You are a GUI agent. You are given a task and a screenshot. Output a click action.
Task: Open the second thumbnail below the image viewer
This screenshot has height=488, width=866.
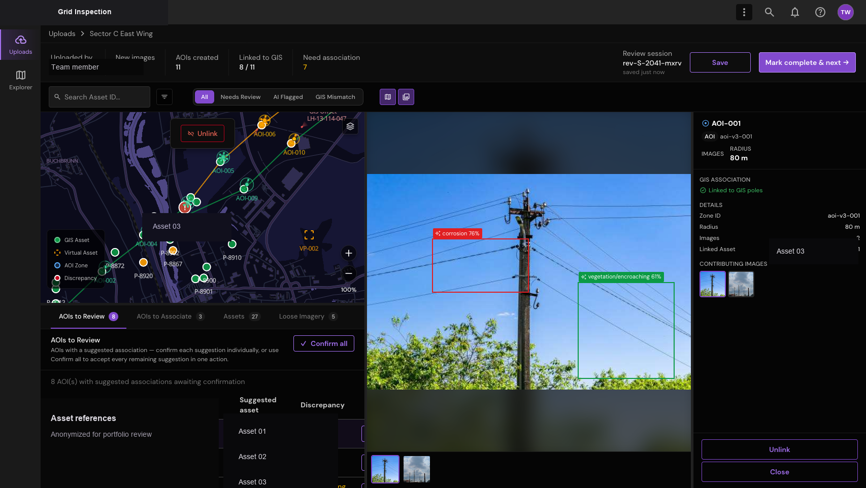(417, 469)
